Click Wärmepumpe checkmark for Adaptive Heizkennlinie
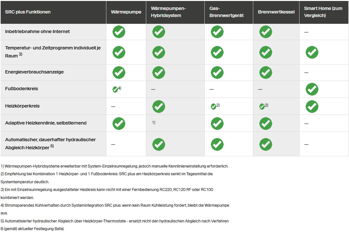Viewport: 349px width, 233px height. click(119, 124)
